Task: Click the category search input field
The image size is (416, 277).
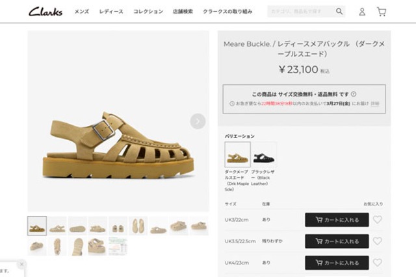Action: [x=300, y=12]
